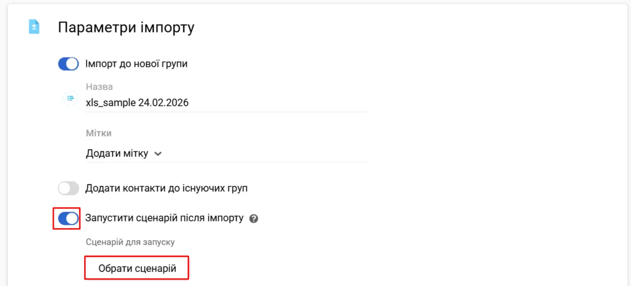Image resolution: width=631 pixels, height=286 pixels.
Task: Enable Додати контакти до існуючих груп
Action: click(x=68, y=188)
